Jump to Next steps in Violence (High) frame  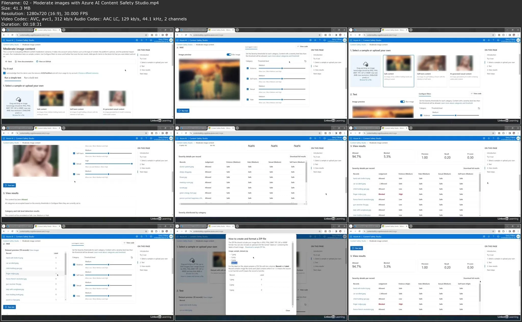tap(491, 270)
